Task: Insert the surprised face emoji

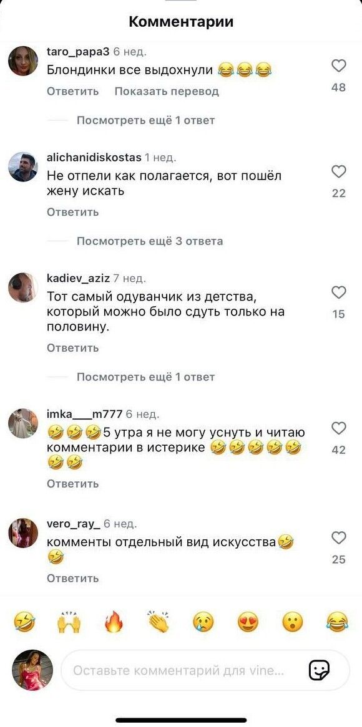Action: pyautogui.click(x=293, y=622)
